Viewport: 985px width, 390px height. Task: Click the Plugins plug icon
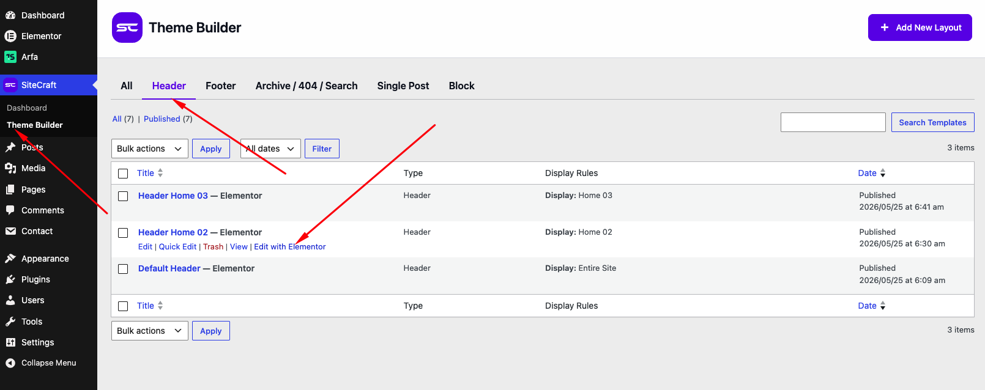click(x=10, y=279)
